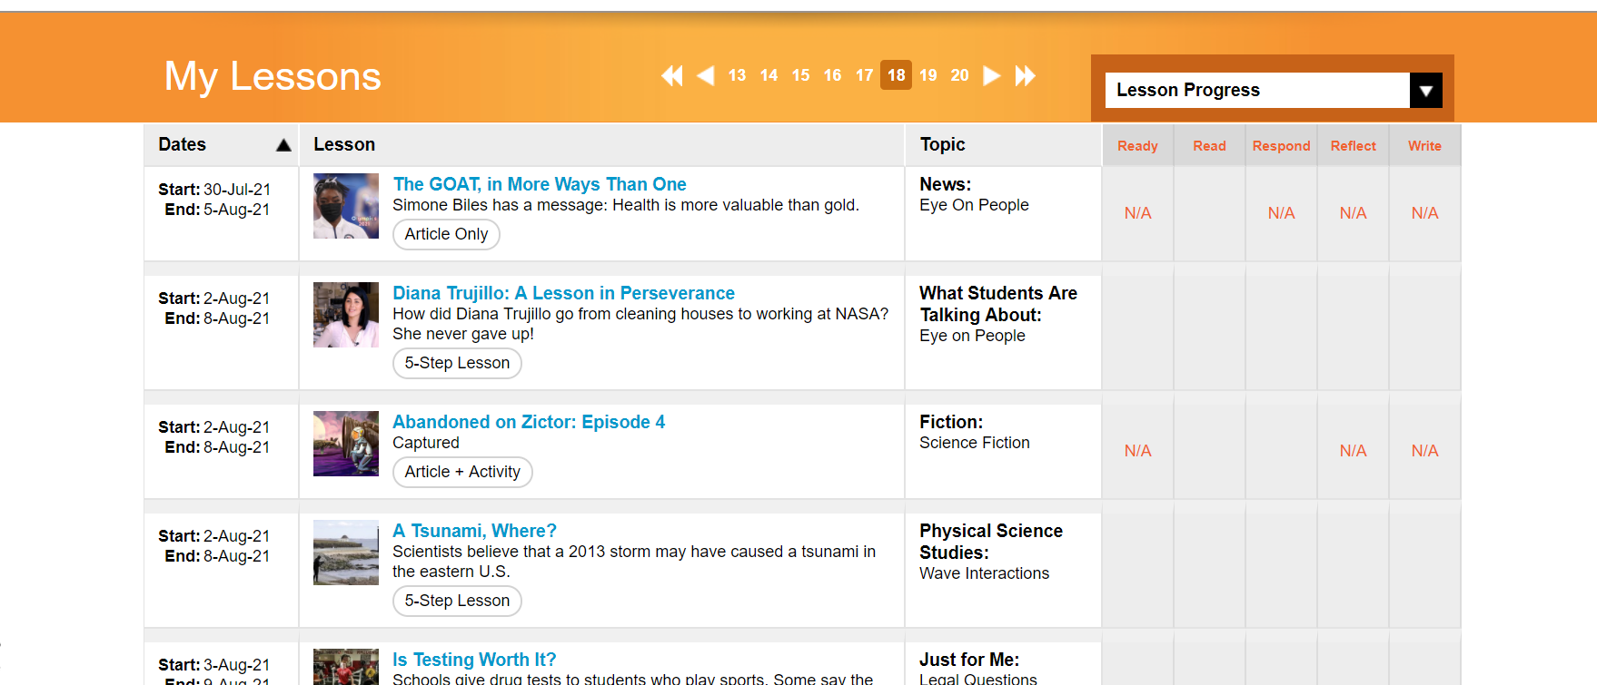
Task: Select page 13 in pagination
Action: (x=737, y=75)
